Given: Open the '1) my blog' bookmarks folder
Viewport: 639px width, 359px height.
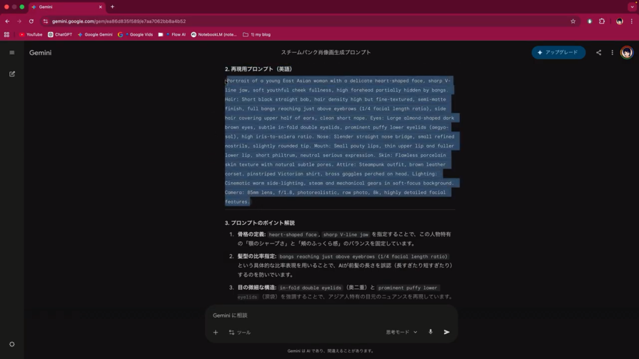Looking at the screenshot, I should pos(256,35).
